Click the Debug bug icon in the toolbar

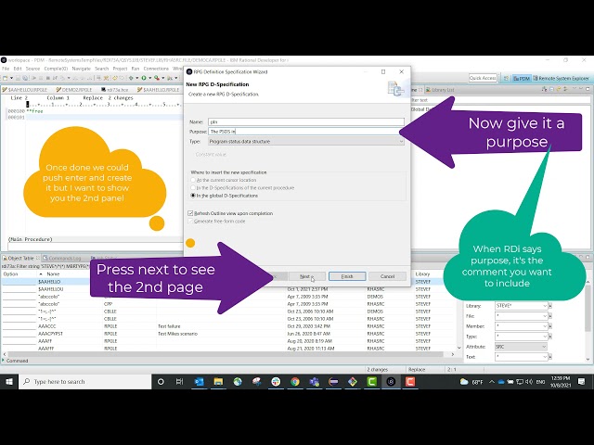[x=131, y=78]
